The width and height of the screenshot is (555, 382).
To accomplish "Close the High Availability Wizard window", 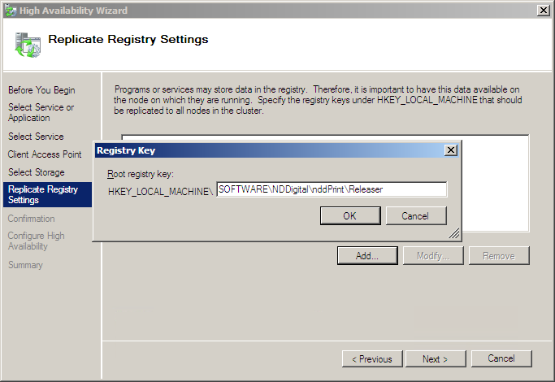I will coord(542,10).
